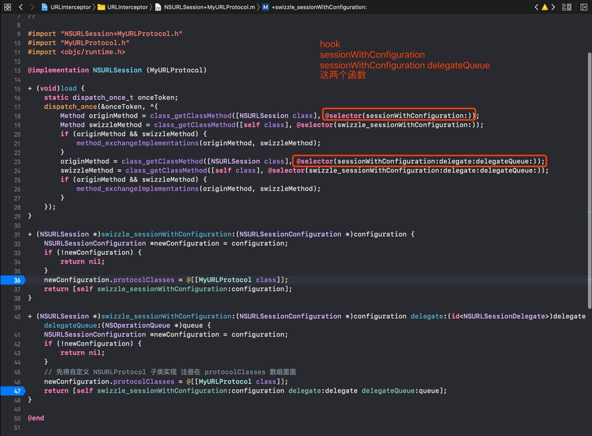Open the related items grid menu
Image resolution: width=592 pixels, height=436 pixels.
[7, 7]
